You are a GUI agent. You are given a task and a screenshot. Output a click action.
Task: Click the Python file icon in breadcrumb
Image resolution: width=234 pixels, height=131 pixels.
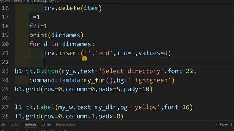pos(28,1)
